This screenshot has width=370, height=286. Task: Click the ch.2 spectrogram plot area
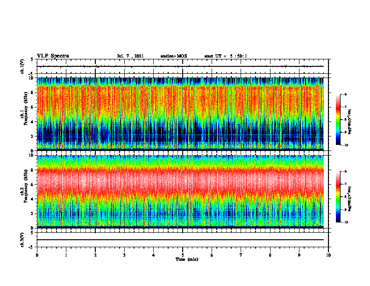pyautogui.click(x=180, y=192)
